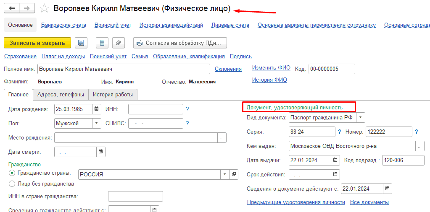Viewport: 430px width, 212px height.
Task: Click the Согласие на обработку ПДн button
Action: [x=180, y=43]
